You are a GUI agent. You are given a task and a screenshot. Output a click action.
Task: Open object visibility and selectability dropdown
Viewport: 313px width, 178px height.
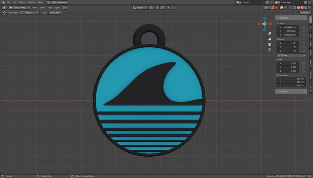[x=266, y=7]
